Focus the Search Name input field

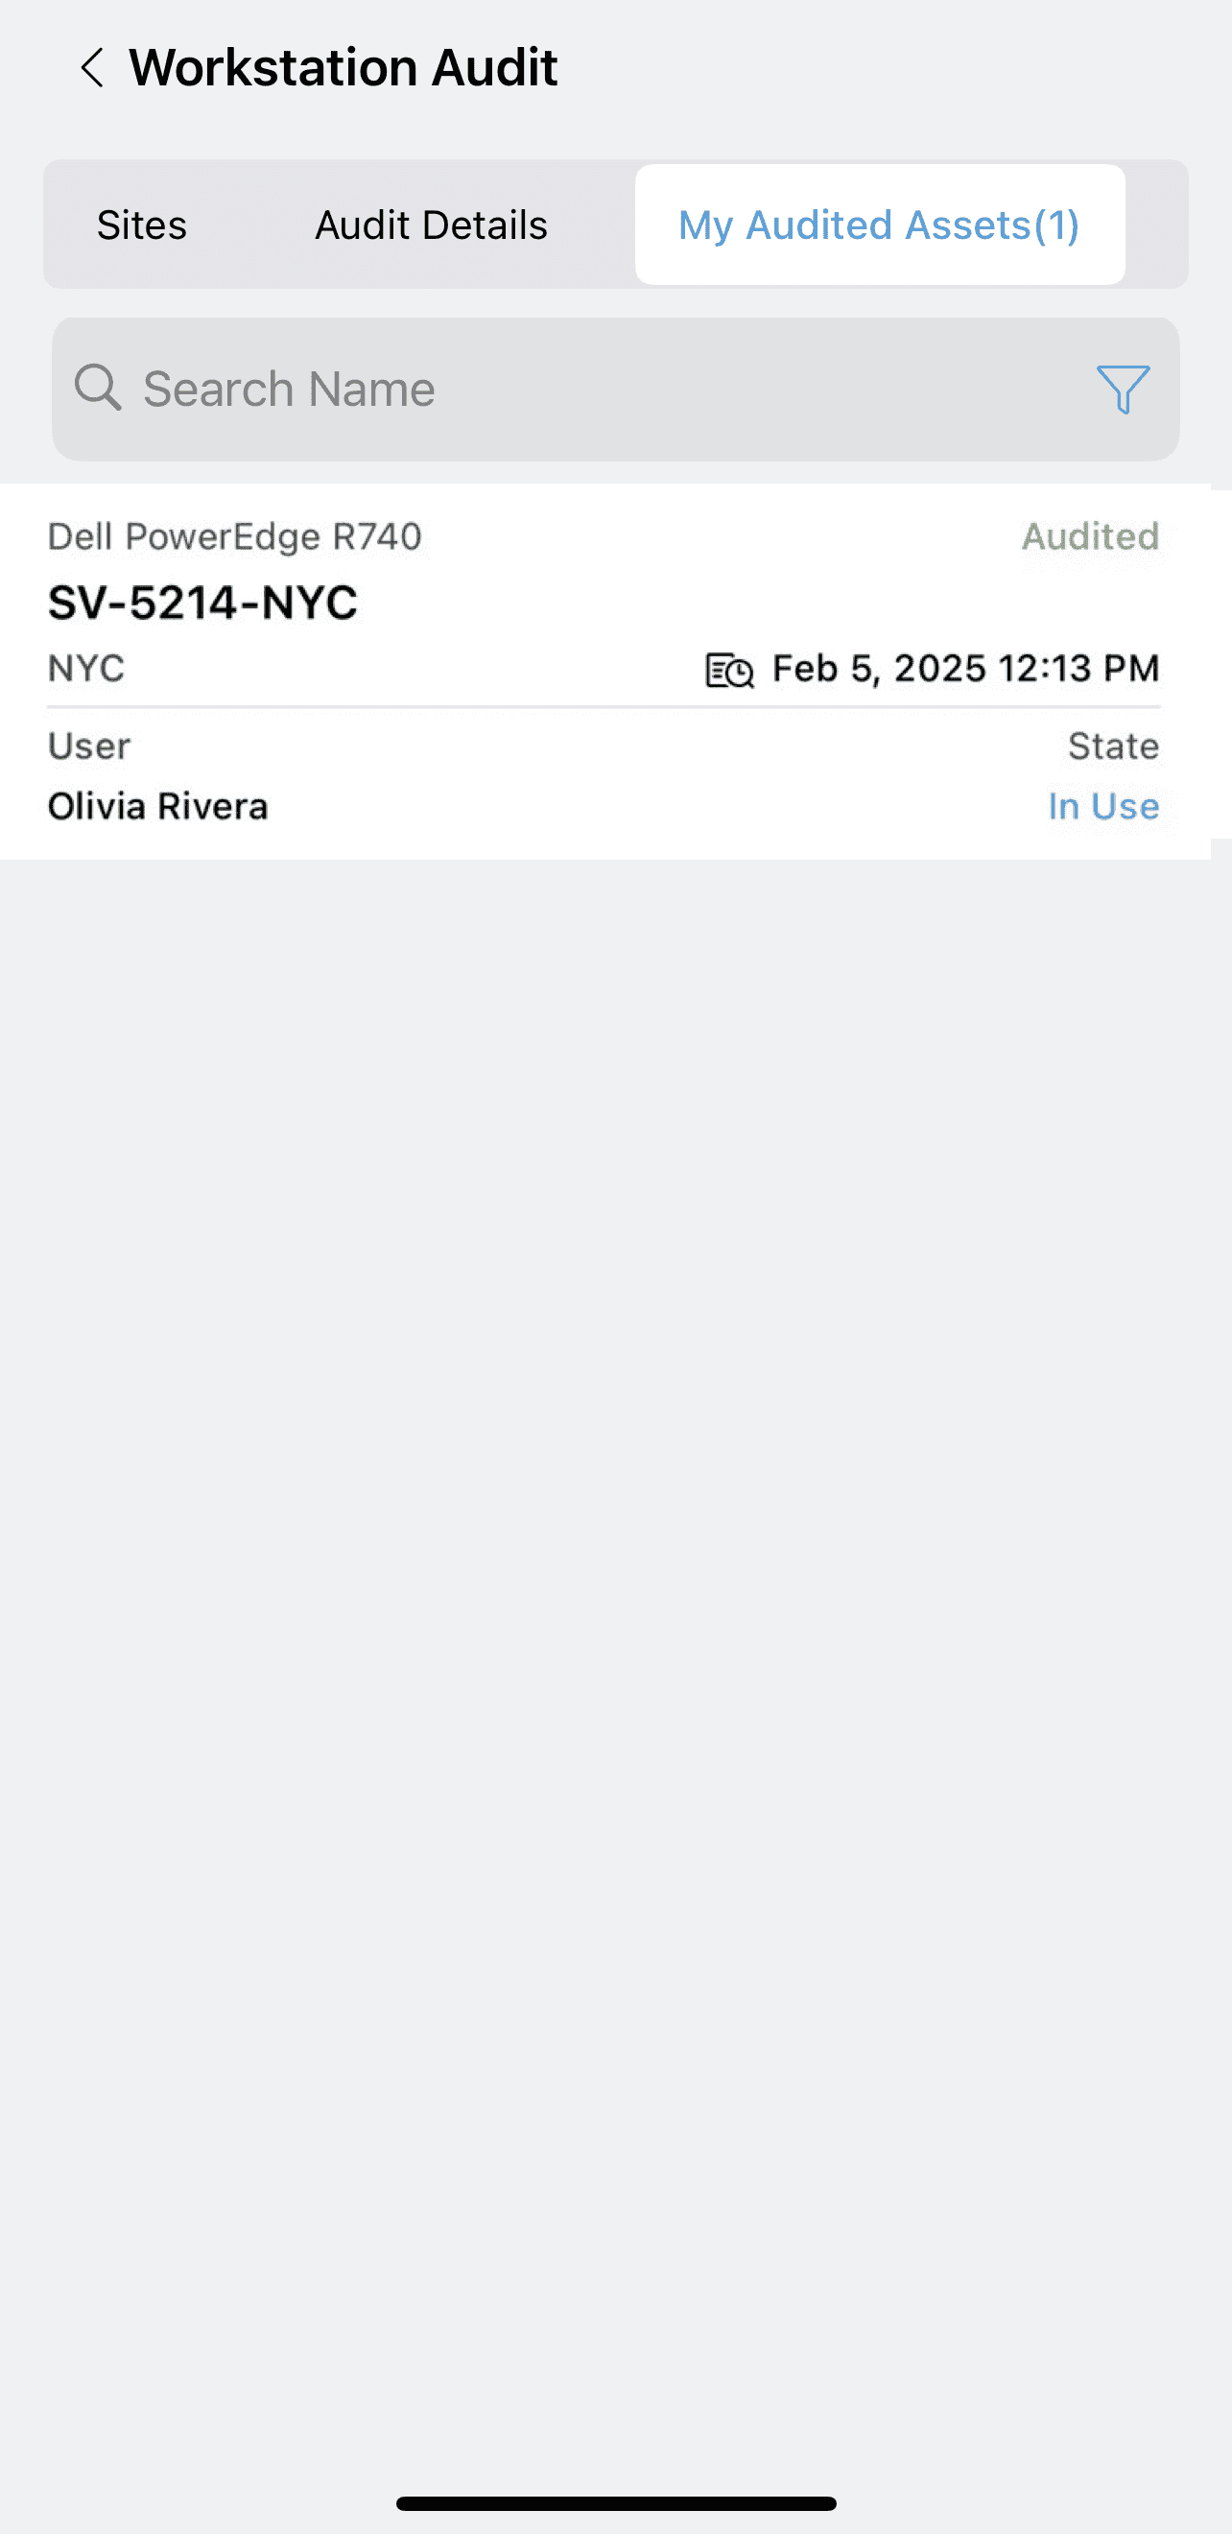click(590, 389)
